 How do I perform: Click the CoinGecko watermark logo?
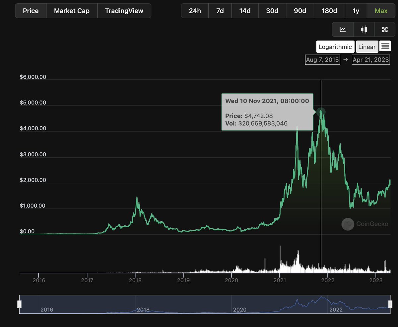tap(348, 224)
